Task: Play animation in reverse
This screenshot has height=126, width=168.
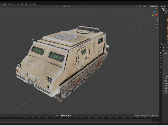Action: coord(65,115)
